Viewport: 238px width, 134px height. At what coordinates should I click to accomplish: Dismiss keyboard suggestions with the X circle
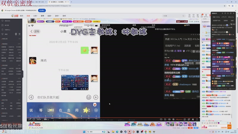96,110
